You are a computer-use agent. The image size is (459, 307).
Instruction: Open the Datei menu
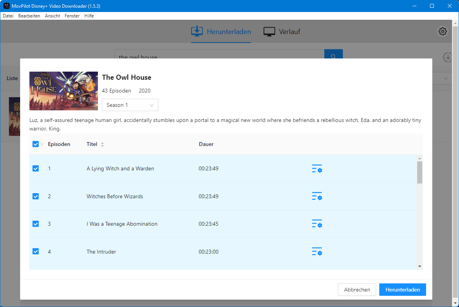(x=8, y=16)
